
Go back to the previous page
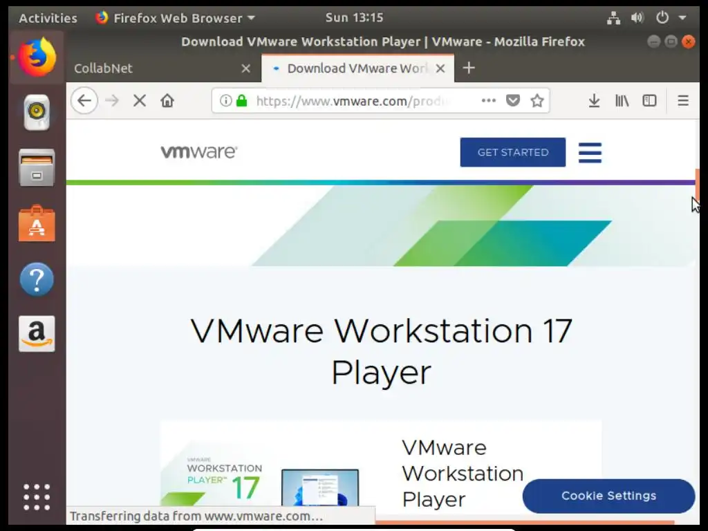84,100
